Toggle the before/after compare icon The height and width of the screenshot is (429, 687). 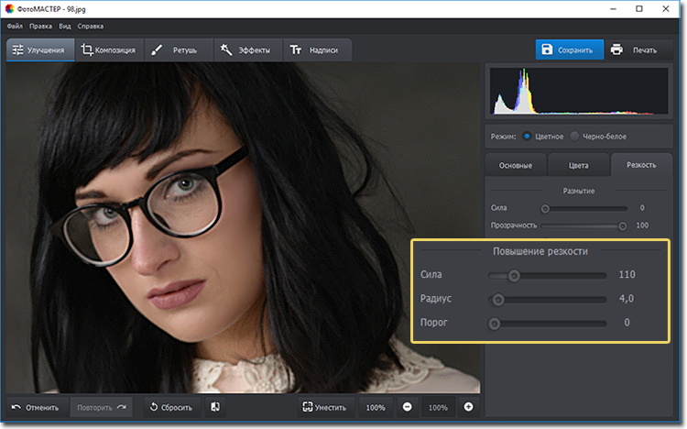[x=213, y=407]
